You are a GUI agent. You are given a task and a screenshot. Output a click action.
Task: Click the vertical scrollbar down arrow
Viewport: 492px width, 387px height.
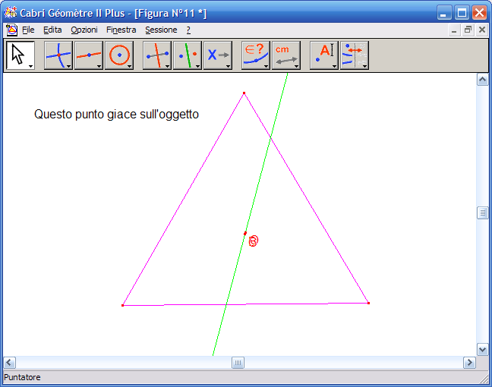click(482, 349)
